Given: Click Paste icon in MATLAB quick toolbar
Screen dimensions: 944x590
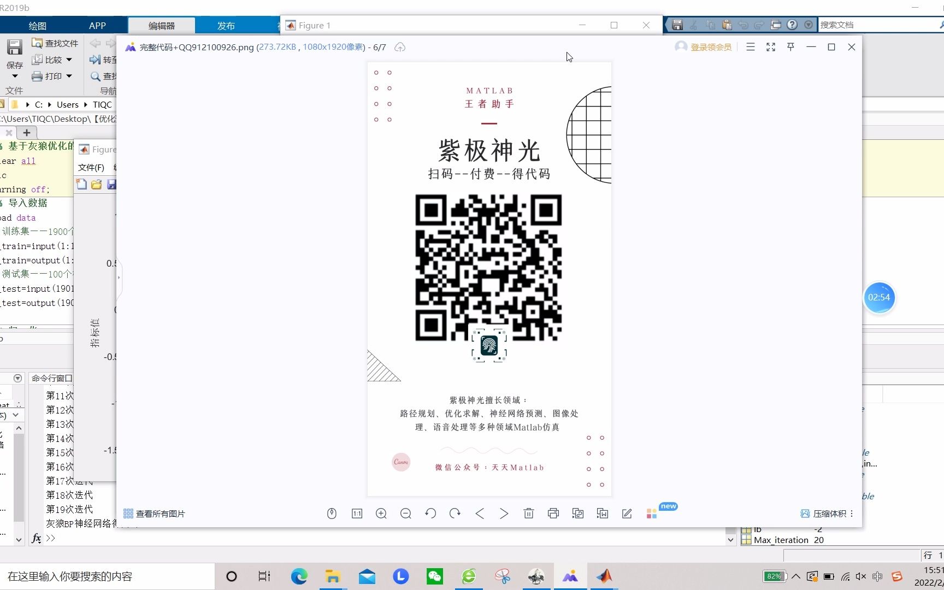Looking at the screenshot, I should (x=727, y=25).
